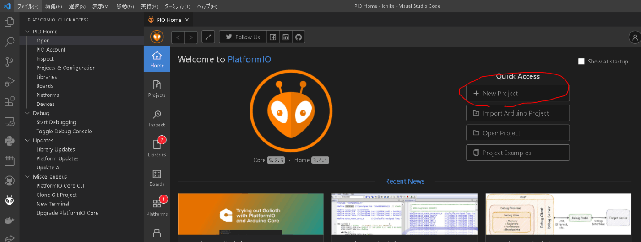Click the PlatformIO logo in PIO Home toolbar
641x242 pixels.
157,37
